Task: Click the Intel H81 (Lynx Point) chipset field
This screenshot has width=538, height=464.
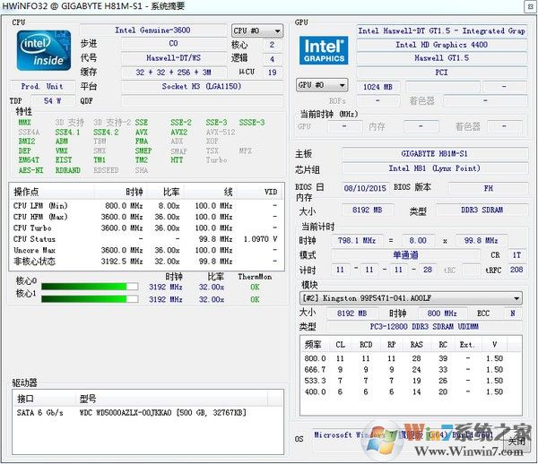Action: pos(435,168)
